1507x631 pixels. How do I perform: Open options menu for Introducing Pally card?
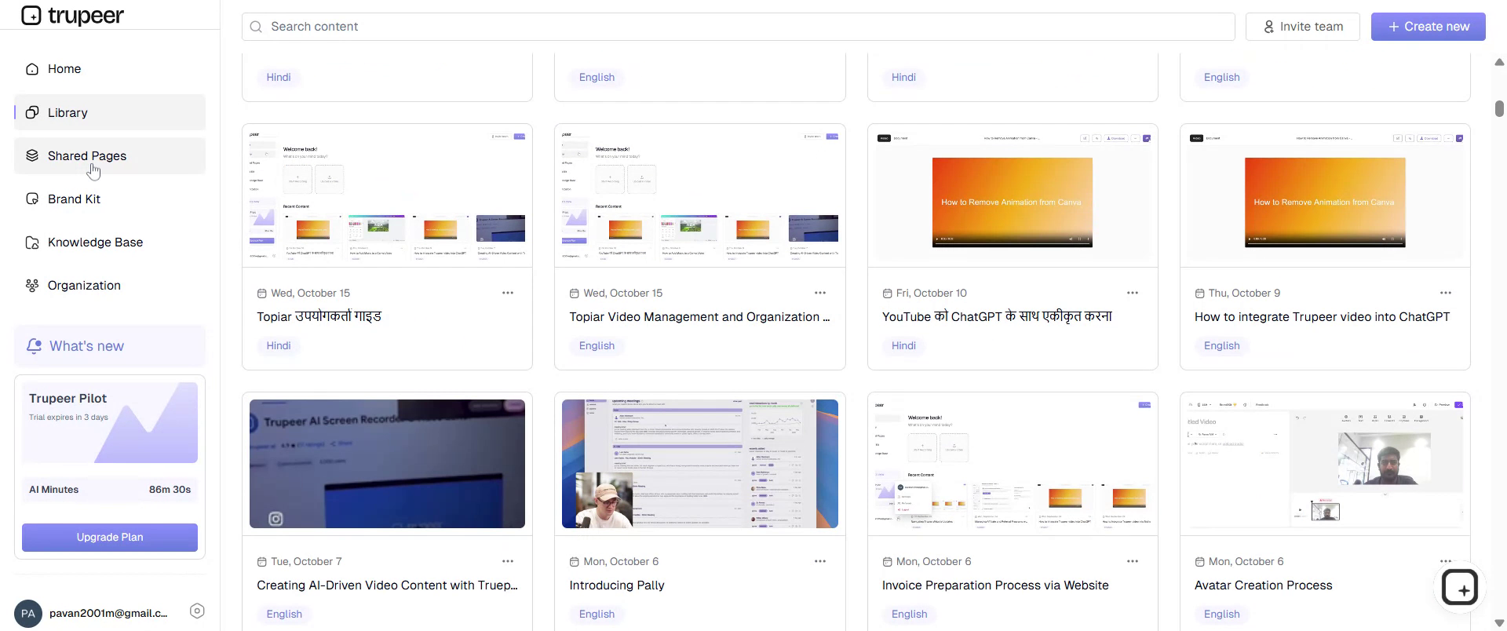pyautogui.click(x=820, y=561)
